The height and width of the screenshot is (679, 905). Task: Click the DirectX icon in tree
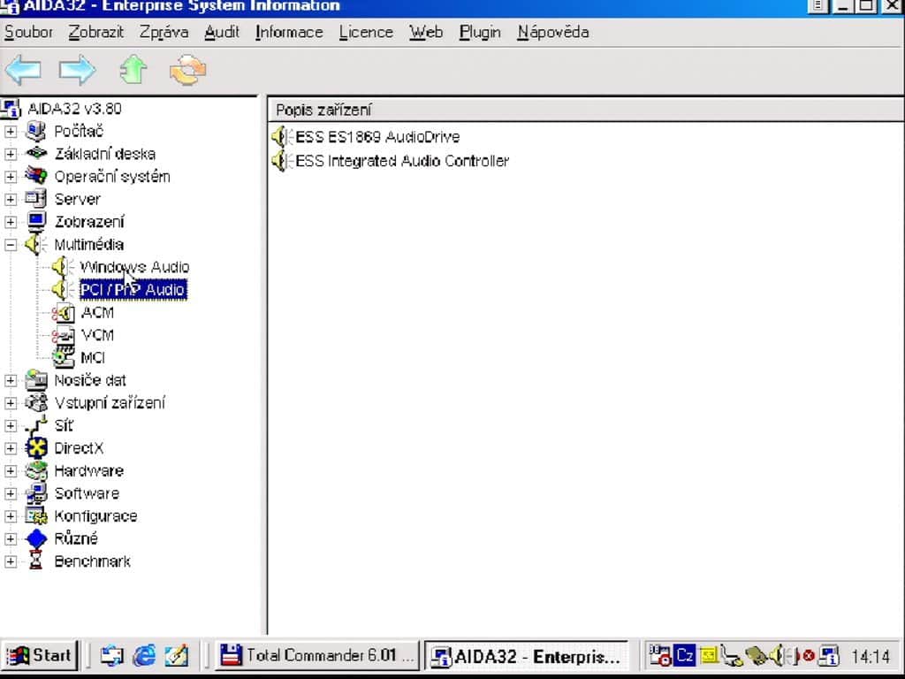click(x=35, y=448)
